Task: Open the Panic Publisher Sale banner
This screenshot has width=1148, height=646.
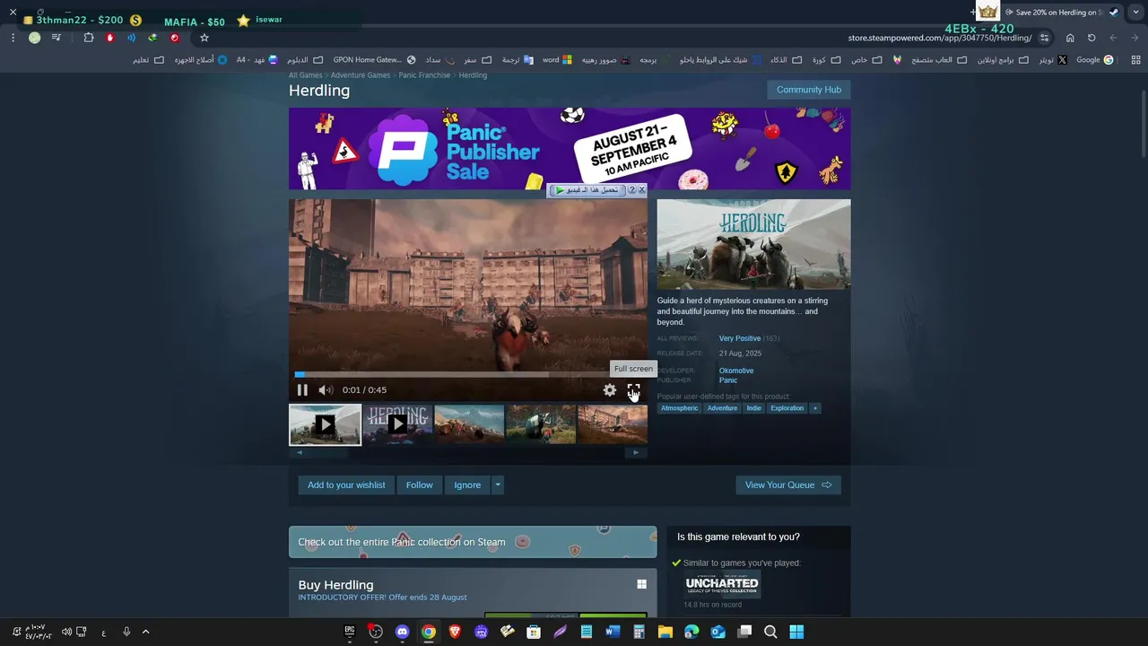Action: (x=570, y=149)
